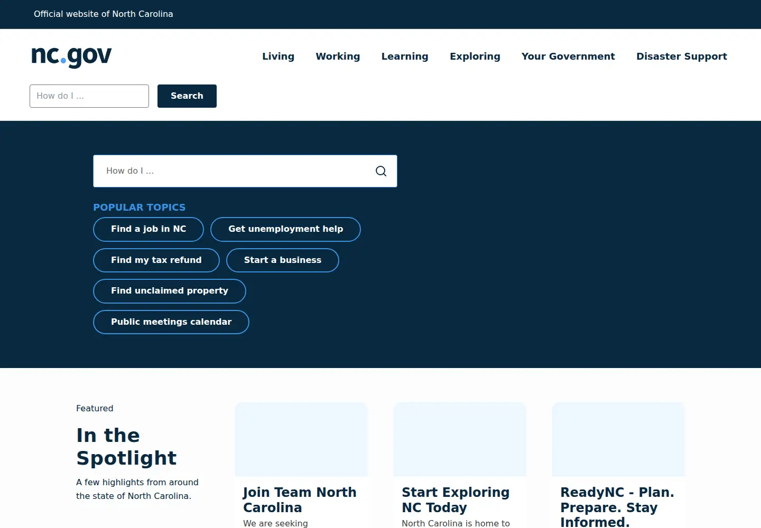Click the magnifier icon in hero search

tap(381, 171)
